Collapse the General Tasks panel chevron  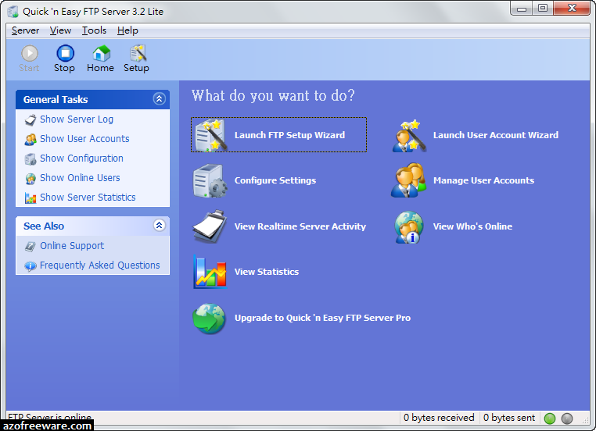160,99
